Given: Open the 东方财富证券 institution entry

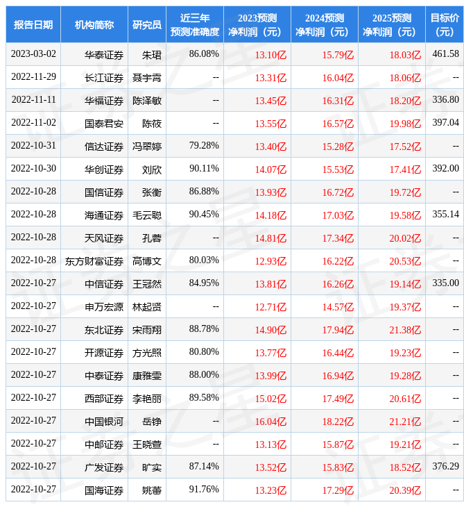Looking at the screenshot, I should [94, 260].
